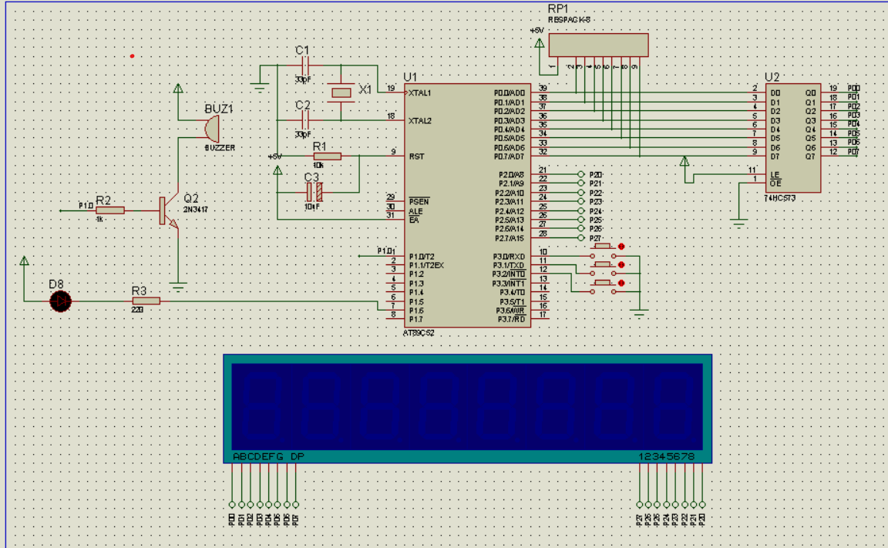The image size is (888, 548).
Task: Click the P23 terminal circle
Action: click(580, 201)
